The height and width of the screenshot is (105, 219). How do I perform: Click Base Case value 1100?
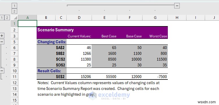[130, 54]
